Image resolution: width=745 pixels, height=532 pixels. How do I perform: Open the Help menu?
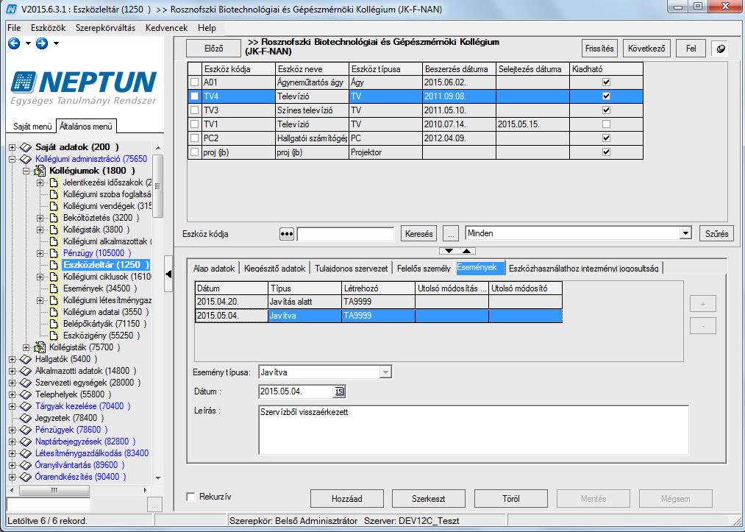tap(207, 28)
